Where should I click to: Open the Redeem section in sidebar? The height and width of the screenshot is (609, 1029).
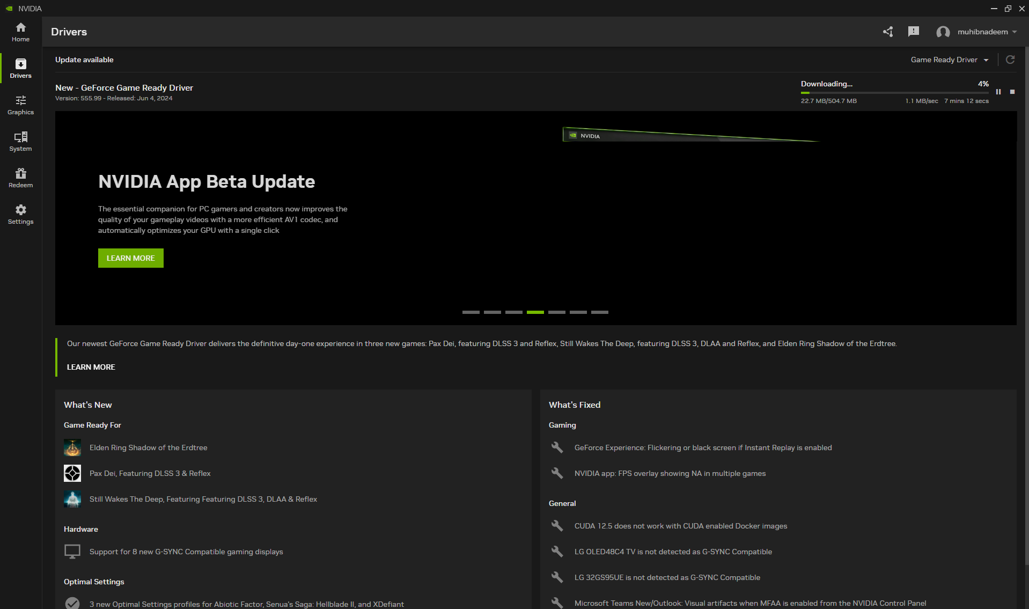tap(20, 178)
